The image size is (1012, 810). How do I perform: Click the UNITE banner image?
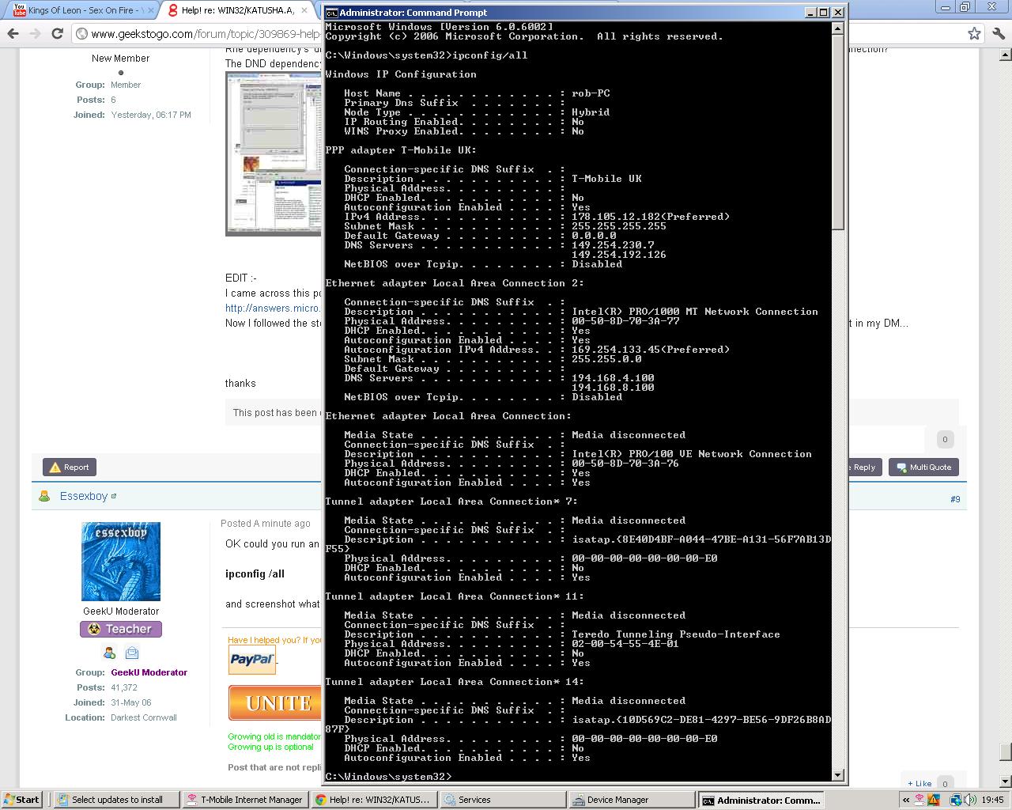pos(275,702)
